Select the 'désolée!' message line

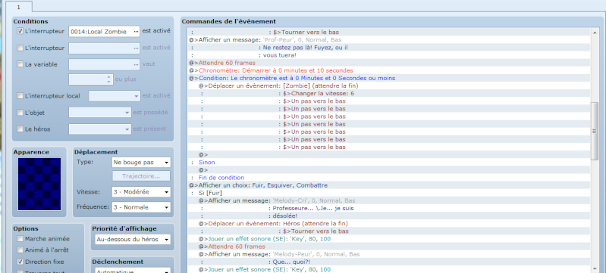pos(388,216)
